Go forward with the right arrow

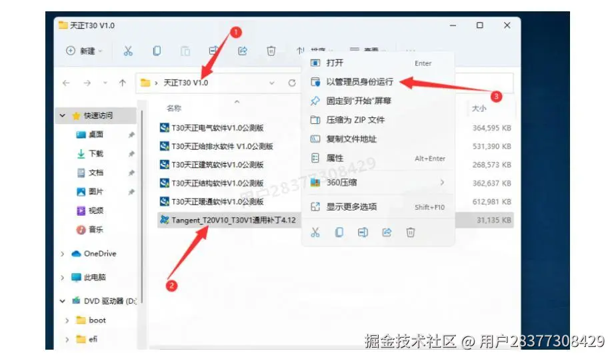click(x=87, y=83)
